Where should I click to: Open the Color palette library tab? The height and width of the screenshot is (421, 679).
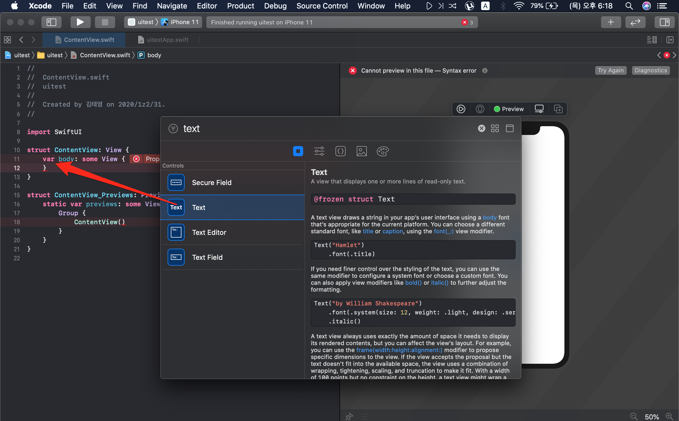point(382,151)
